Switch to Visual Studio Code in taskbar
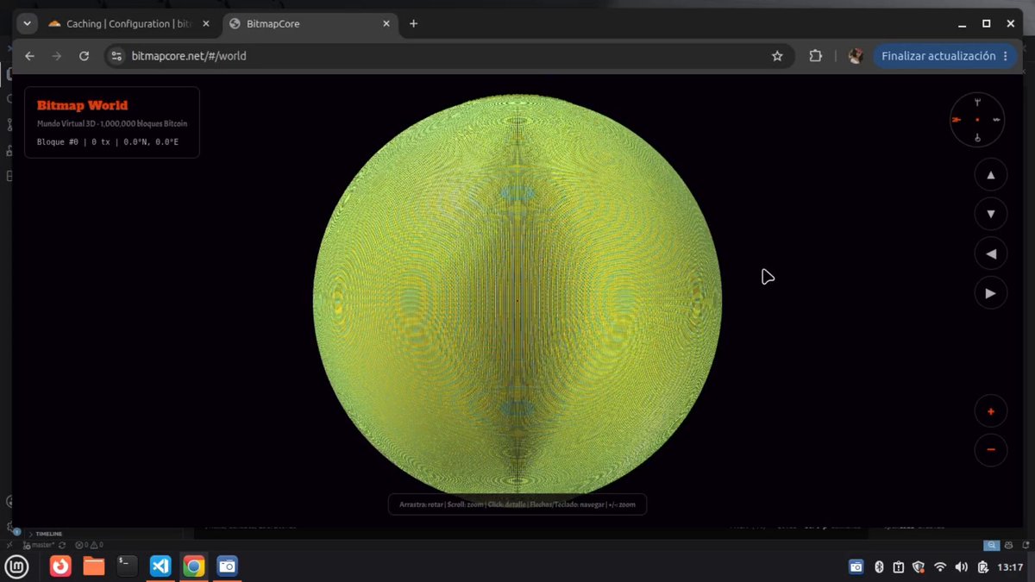 click(160, 566)
